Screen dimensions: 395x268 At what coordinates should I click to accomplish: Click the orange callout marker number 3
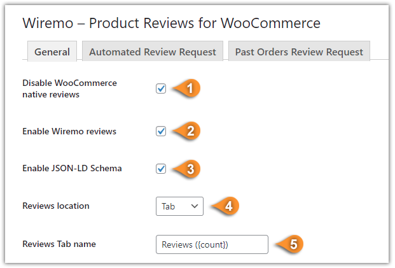pos(187,169)
